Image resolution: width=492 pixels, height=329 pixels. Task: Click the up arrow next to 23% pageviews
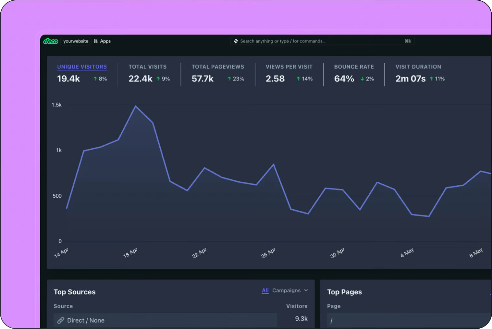point(229,79)
